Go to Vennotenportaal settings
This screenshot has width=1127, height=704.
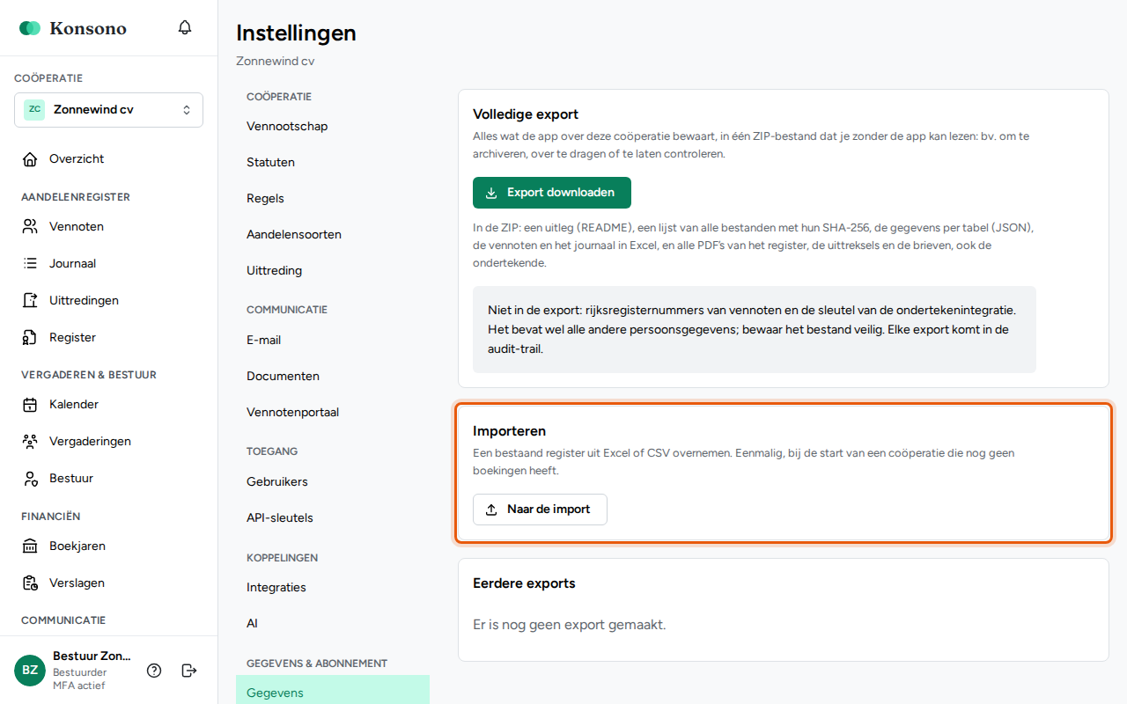coord(333,413)
